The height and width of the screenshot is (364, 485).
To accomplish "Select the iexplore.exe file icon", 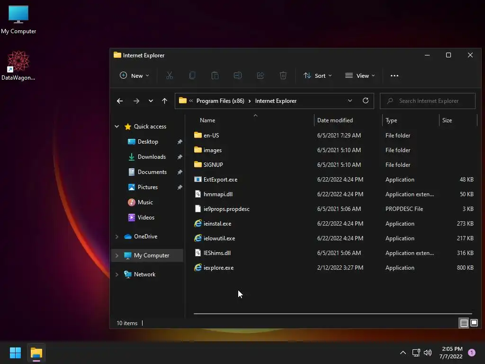I will pyautogui.click(x=198, y=267).
